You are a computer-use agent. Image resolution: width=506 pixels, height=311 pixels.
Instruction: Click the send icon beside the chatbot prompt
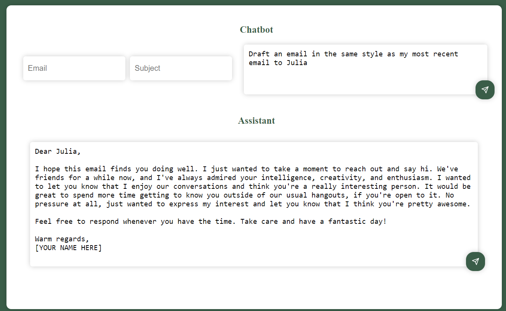tap(485, 90)
